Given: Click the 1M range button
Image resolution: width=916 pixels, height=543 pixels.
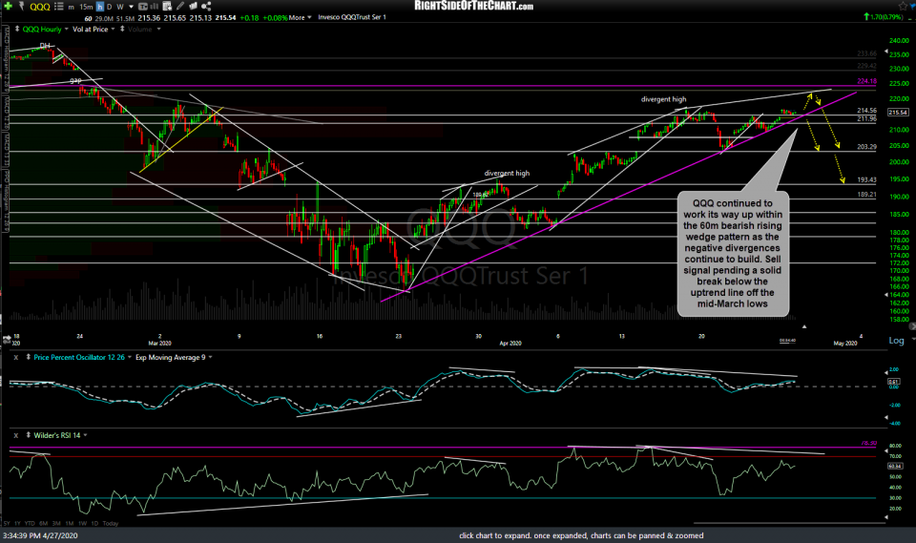Looking at the screenshot, I should [70, 524].
